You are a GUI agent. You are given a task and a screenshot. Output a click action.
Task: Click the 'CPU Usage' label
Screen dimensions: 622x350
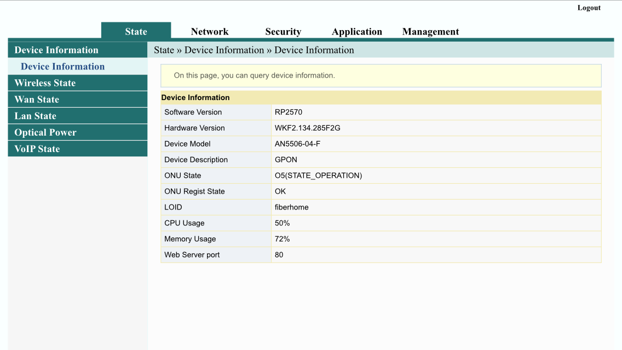[x=185, y=223]
